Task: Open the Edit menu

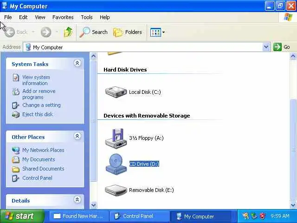Action: (x=23, y=17)
